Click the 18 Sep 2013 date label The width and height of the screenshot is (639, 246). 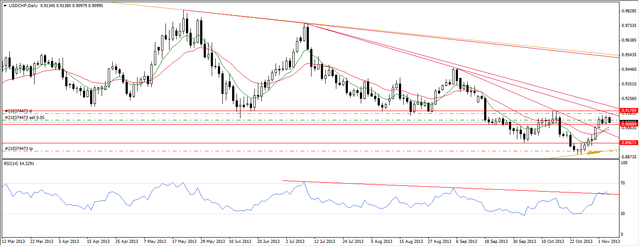pos(497,242)
